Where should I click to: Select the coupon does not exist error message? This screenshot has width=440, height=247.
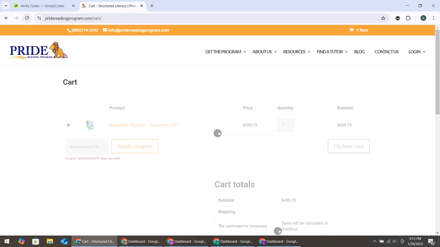coord(93,158)
